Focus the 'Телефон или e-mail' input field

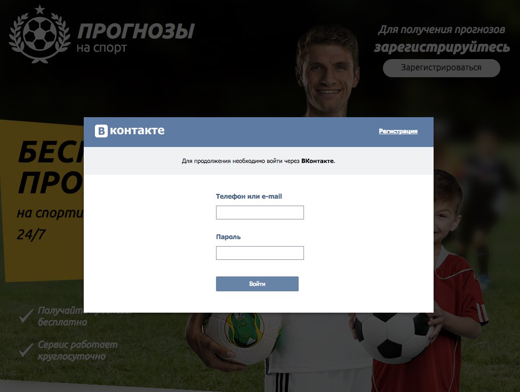[260, 212]
